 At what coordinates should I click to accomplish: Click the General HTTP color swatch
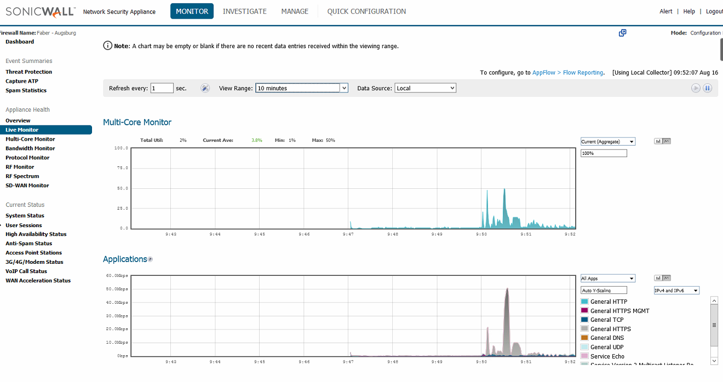tap(584, 302)
